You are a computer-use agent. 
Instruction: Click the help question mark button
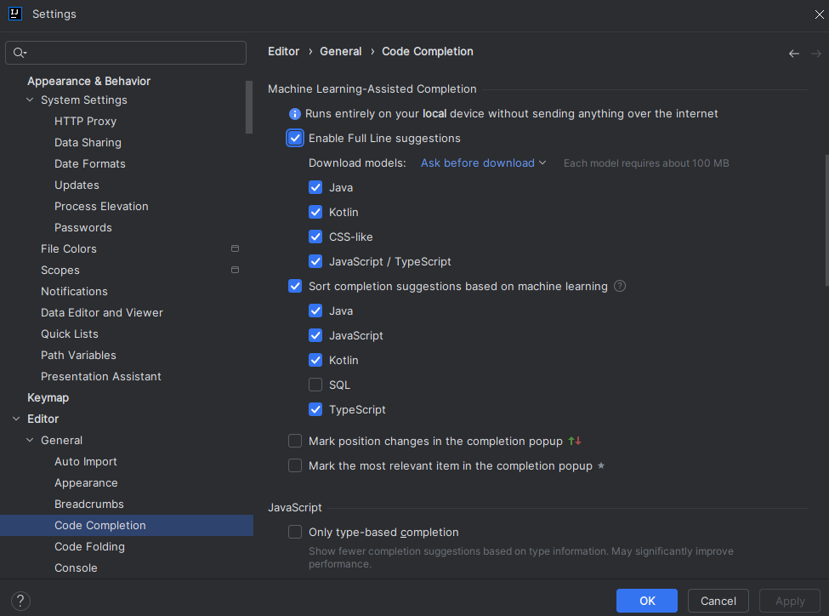coord(20,601)
